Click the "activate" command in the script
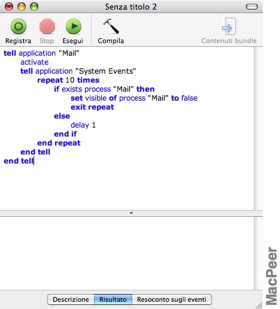The image size is (280, 309). [34, 62]
